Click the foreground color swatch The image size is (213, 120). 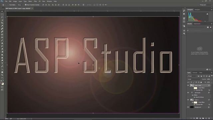(x=1, y=83)
